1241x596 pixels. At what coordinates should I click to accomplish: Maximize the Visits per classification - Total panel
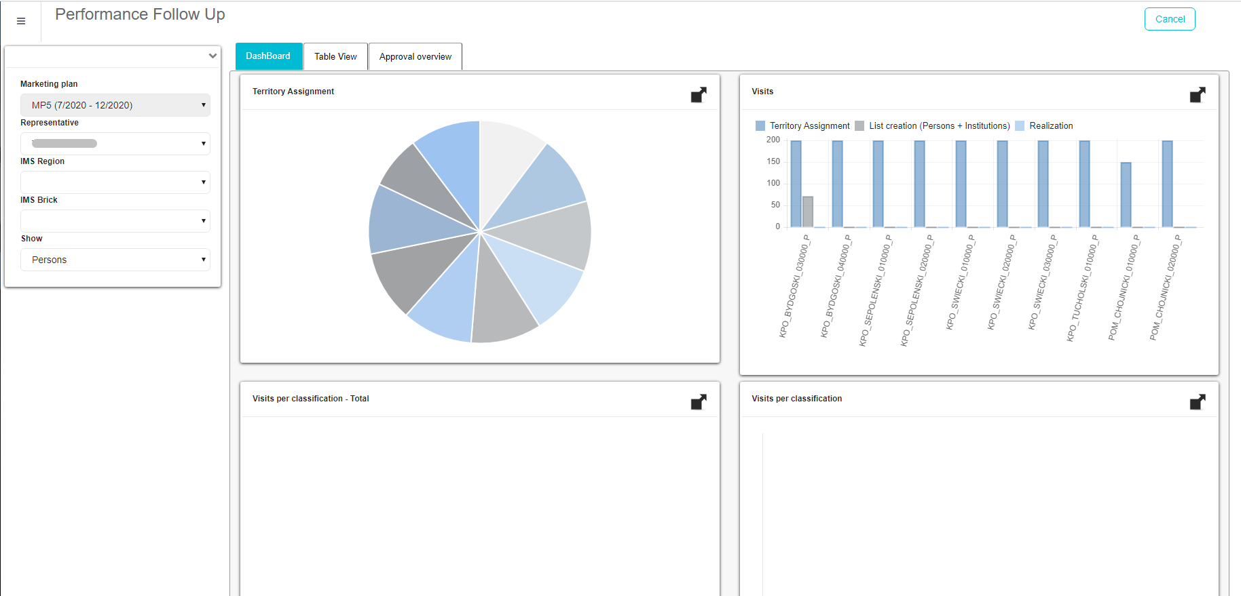pos(699,402)
